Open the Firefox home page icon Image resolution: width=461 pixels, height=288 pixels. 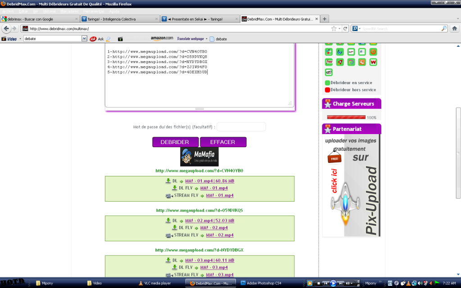tap(455, 28)
